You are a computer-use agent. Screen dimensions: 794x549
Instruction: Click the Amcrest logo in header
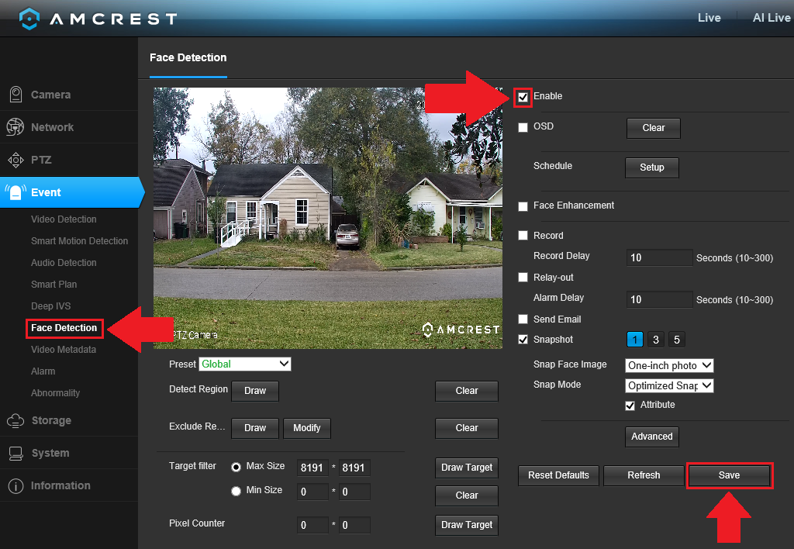point(98,18)
